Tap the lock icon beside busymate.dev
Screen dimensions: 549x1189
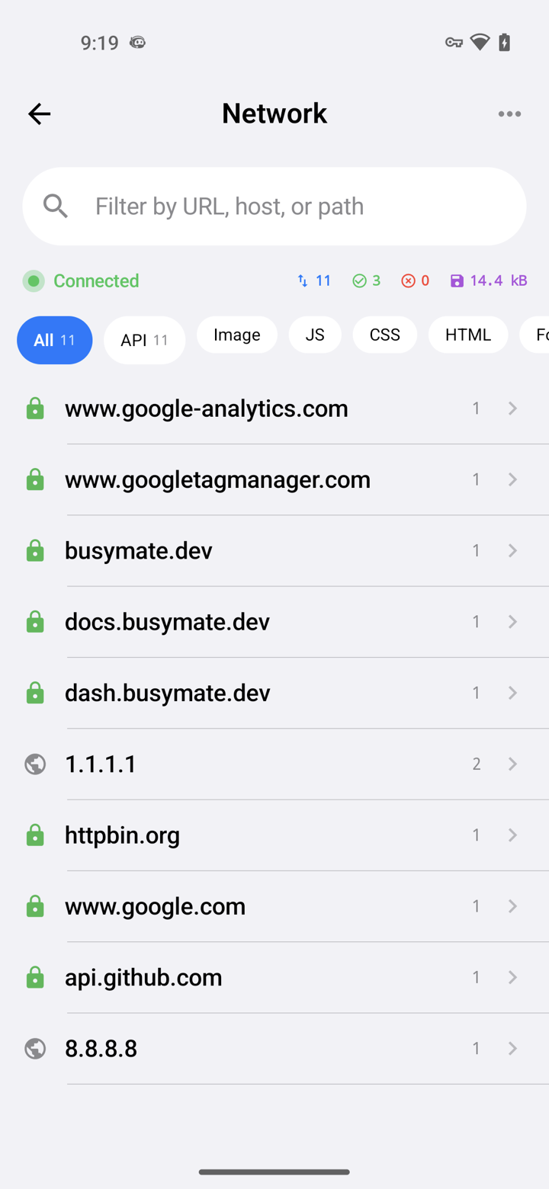(35, 550)
